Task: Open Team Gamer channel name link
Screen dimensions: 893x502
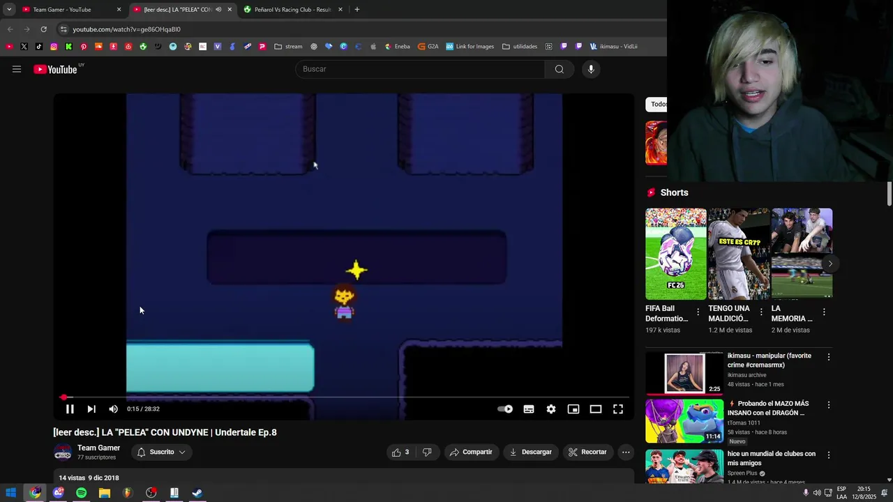Action: [98, 448]
